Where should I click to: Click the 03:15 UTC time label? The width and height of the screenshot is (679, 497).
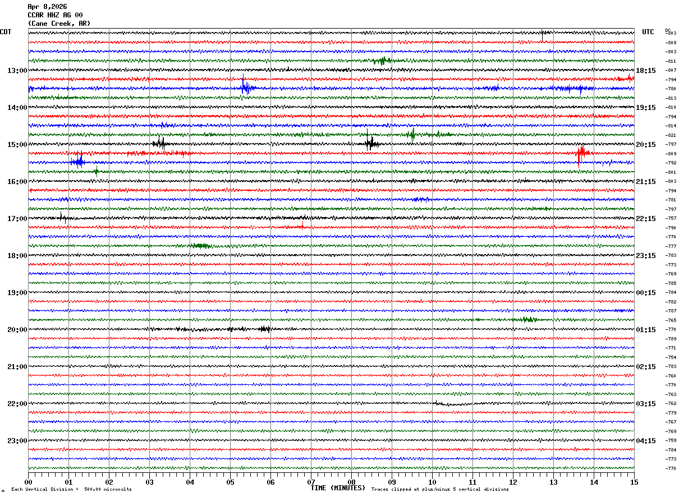pos(646,404)
